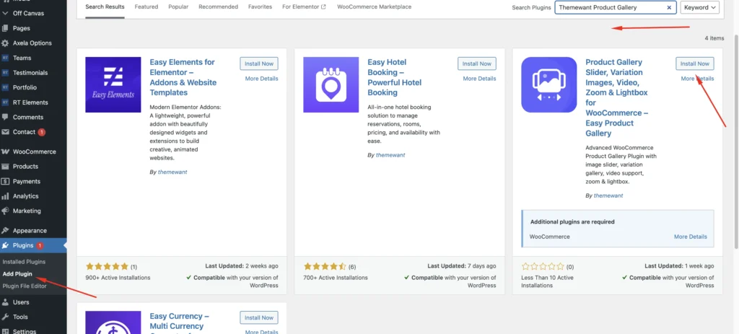
Task: Click the WooCommerce logo icon
Action: click(x=5, y=151)
